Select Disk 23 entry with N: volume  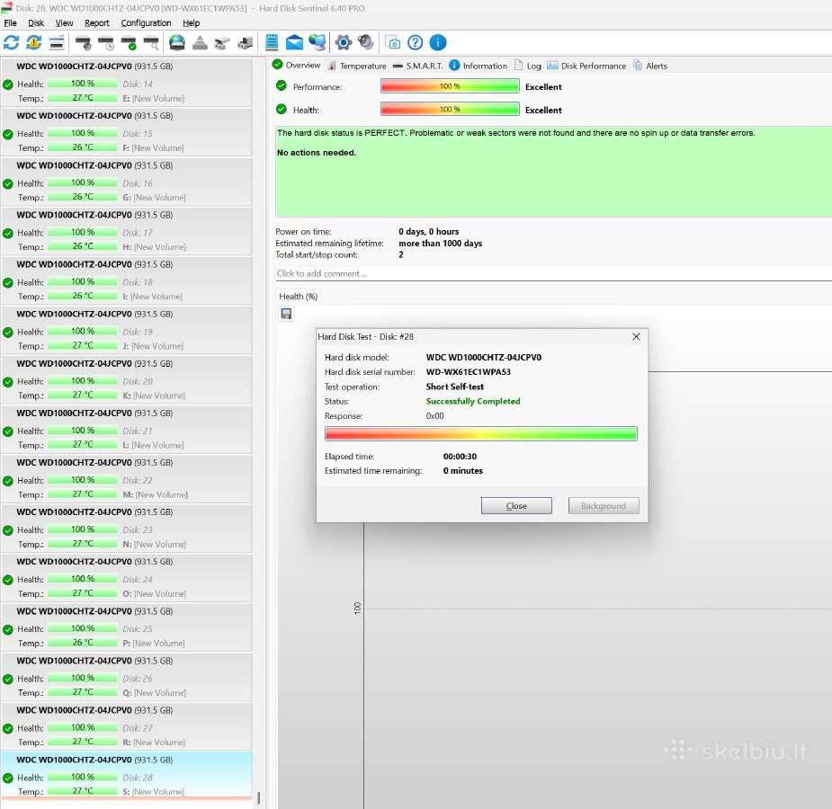pos(126,528)
